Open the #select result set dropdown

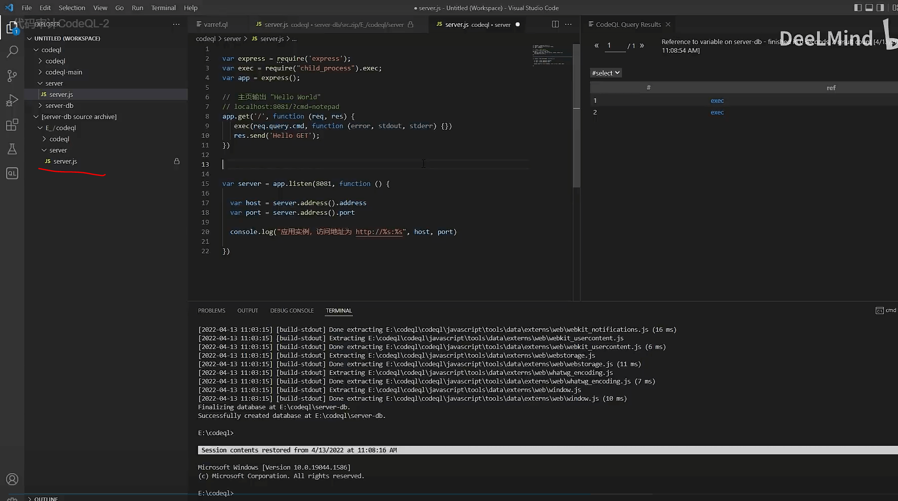click(x=606, y=73)
